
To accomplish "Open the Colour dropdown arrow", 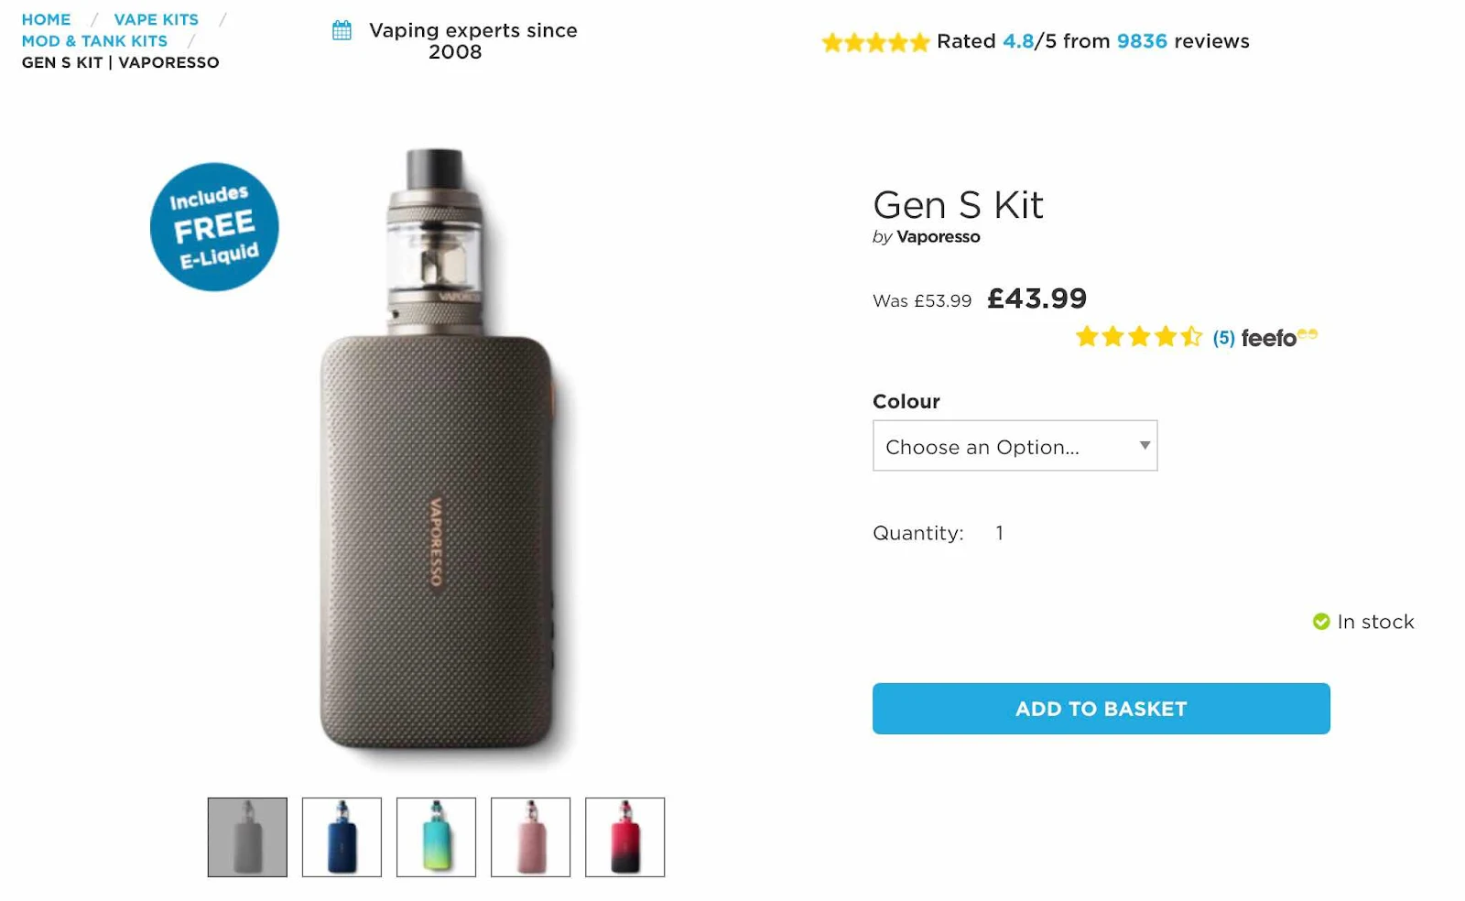I will tap(1145, 446).
